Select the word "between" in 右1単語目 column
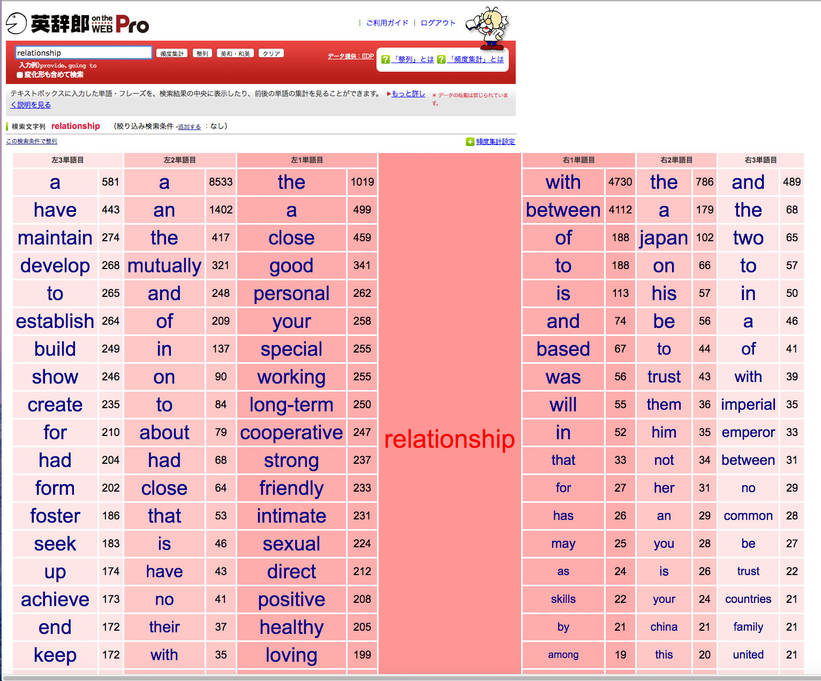 (x=563, y=210)
